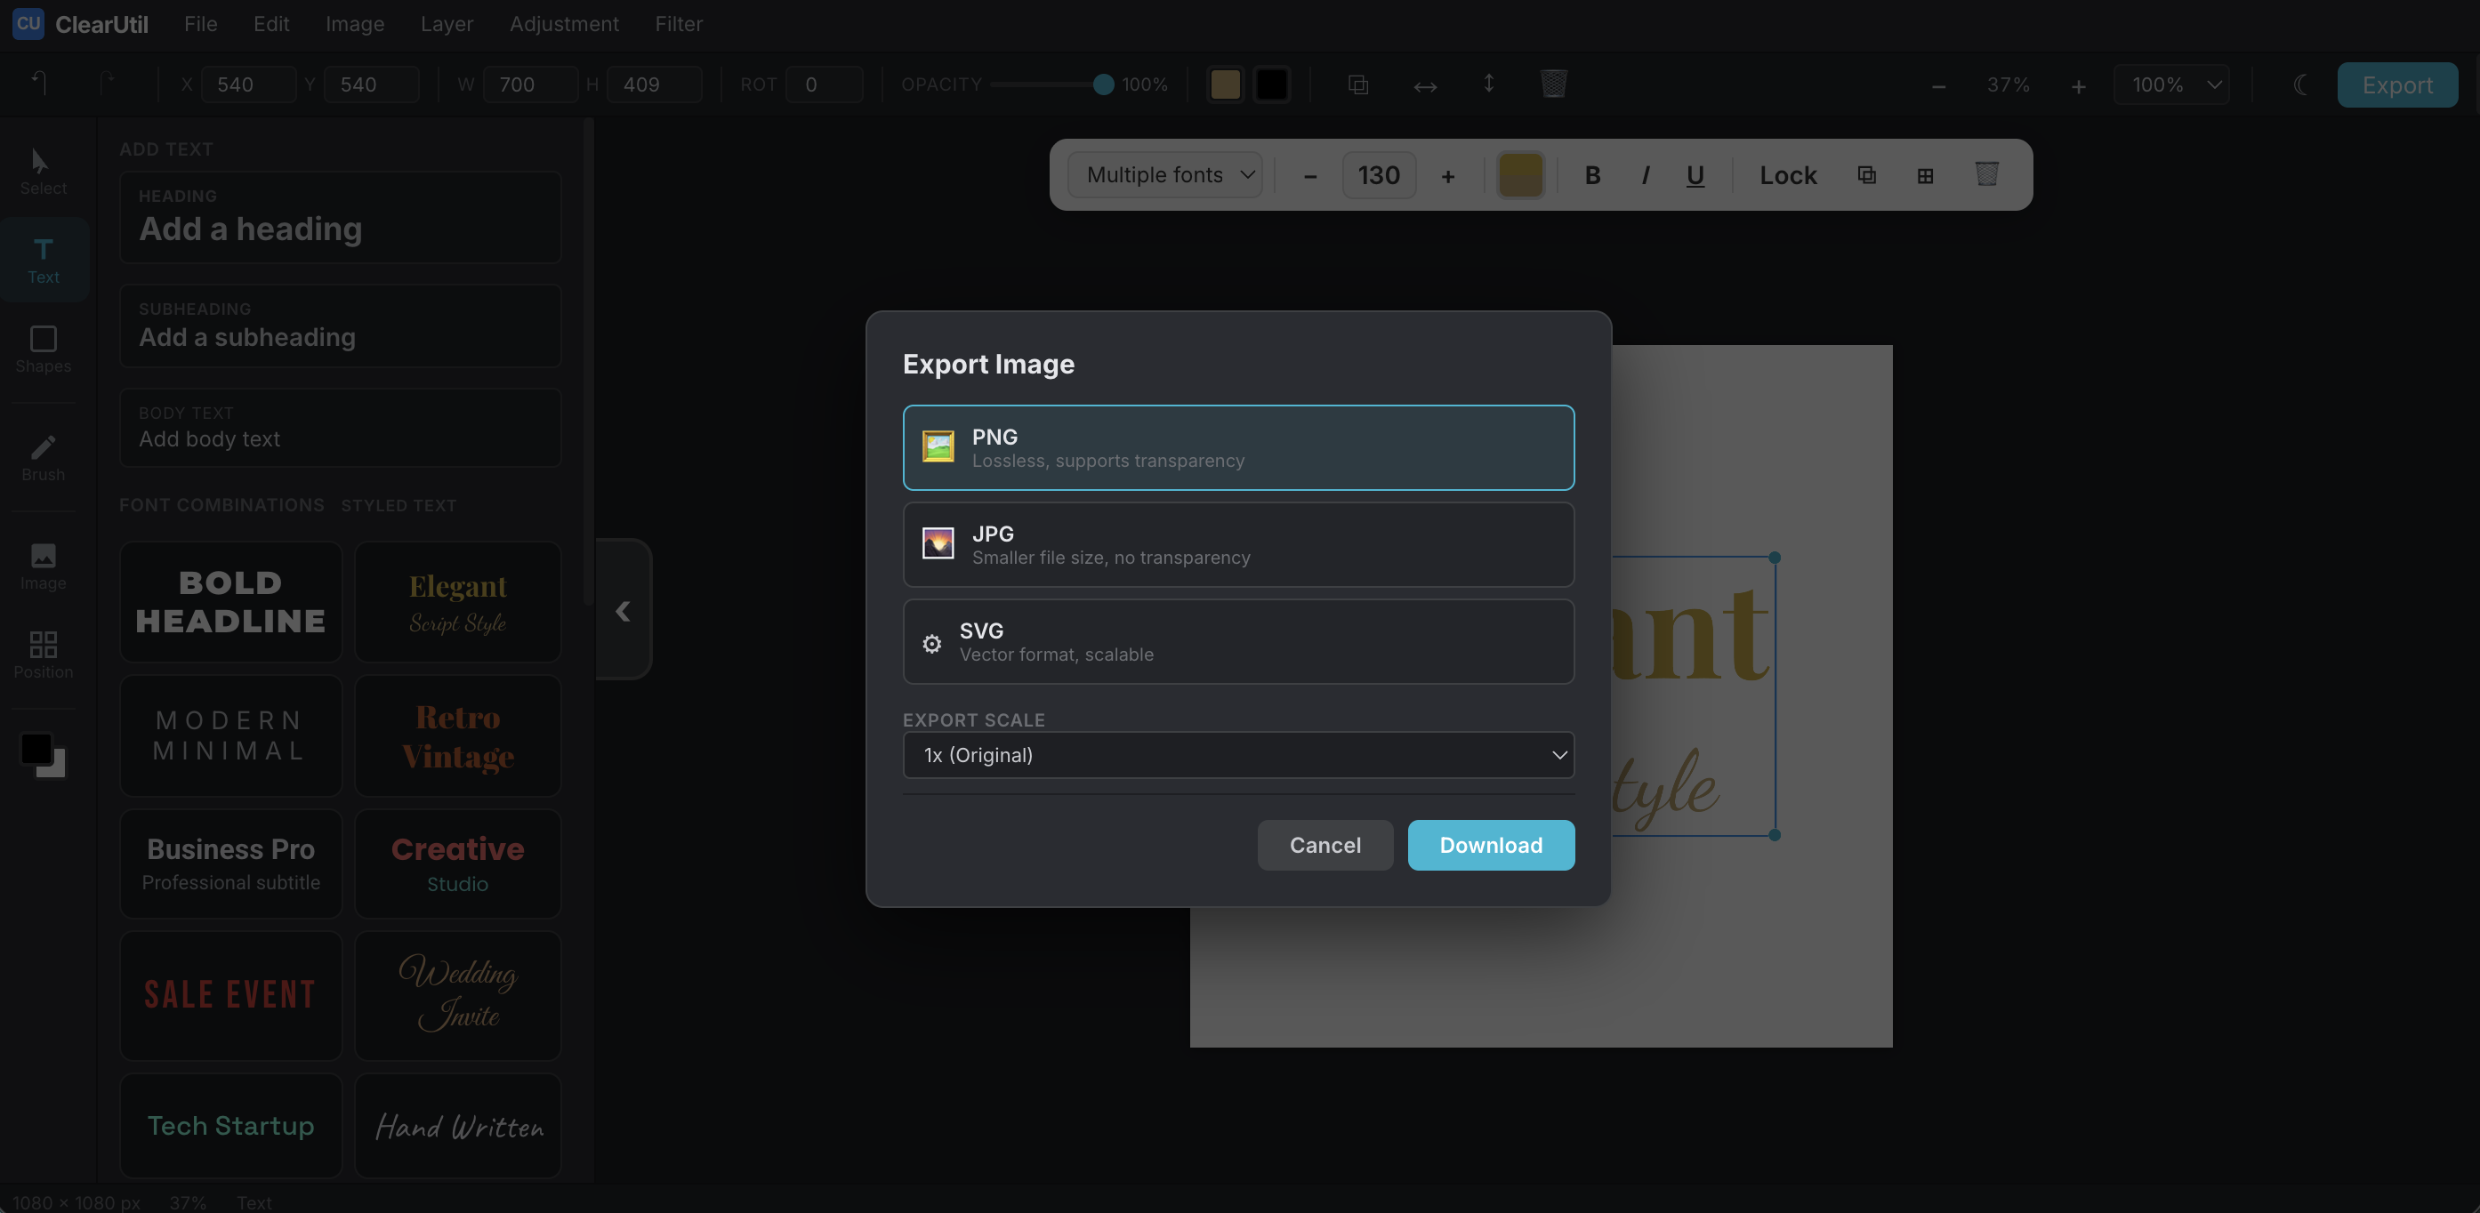Toggle underline formatting
The height and width of the screenshot is (1213, 2480).
point(1695,174)
